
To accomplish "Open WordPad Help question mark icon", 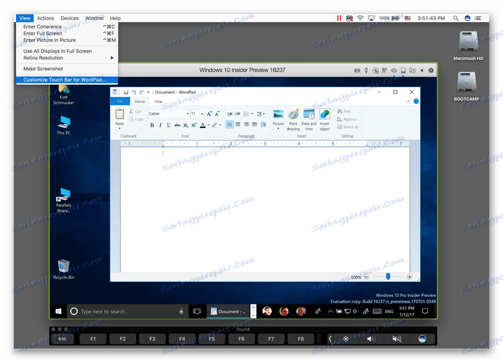I will (416, 102).
